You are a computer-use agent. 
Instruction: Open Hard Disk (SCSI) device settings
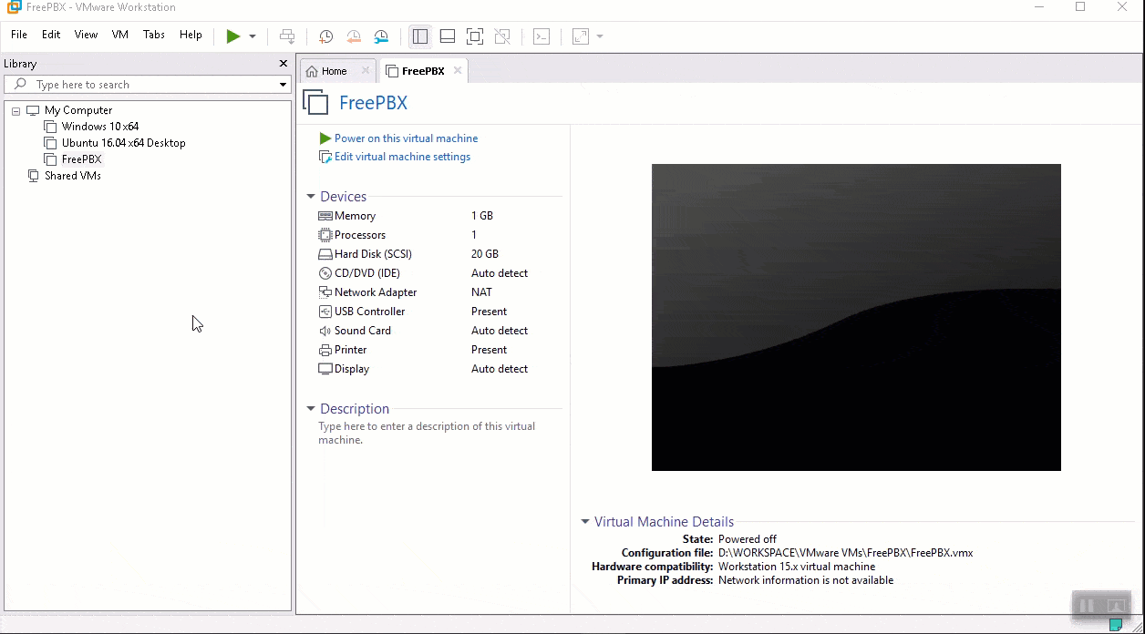(x=373, y=254)
